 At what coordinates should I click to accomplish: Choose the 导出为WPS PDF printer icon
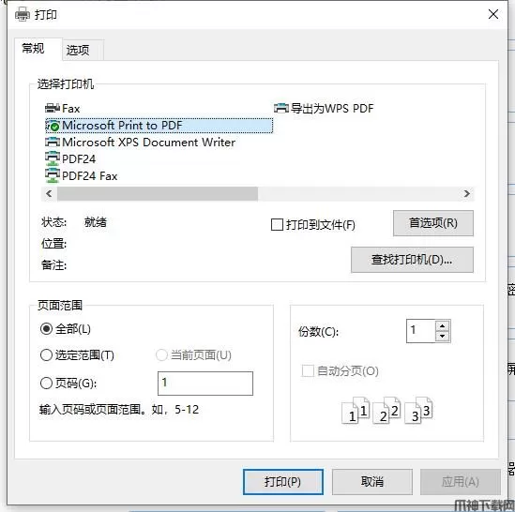pos(281,108)
